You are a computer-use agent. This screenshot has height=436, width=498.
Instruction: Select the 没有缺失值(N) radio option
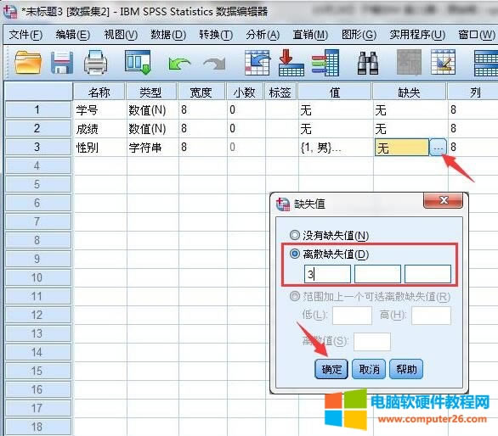point(295,235)
